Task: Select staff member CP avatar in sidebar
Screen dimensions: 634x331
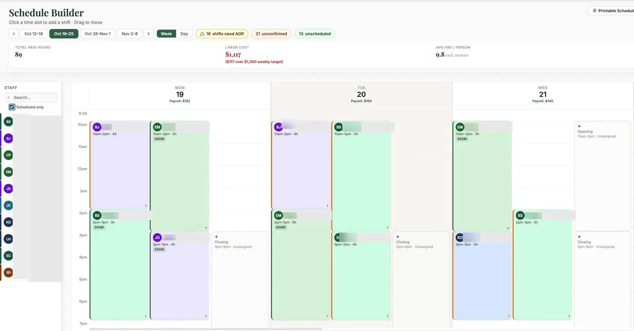Action: tap(8, 155)
